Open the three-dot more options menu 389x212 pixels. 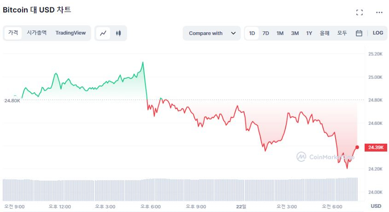[x=379, y=12]
